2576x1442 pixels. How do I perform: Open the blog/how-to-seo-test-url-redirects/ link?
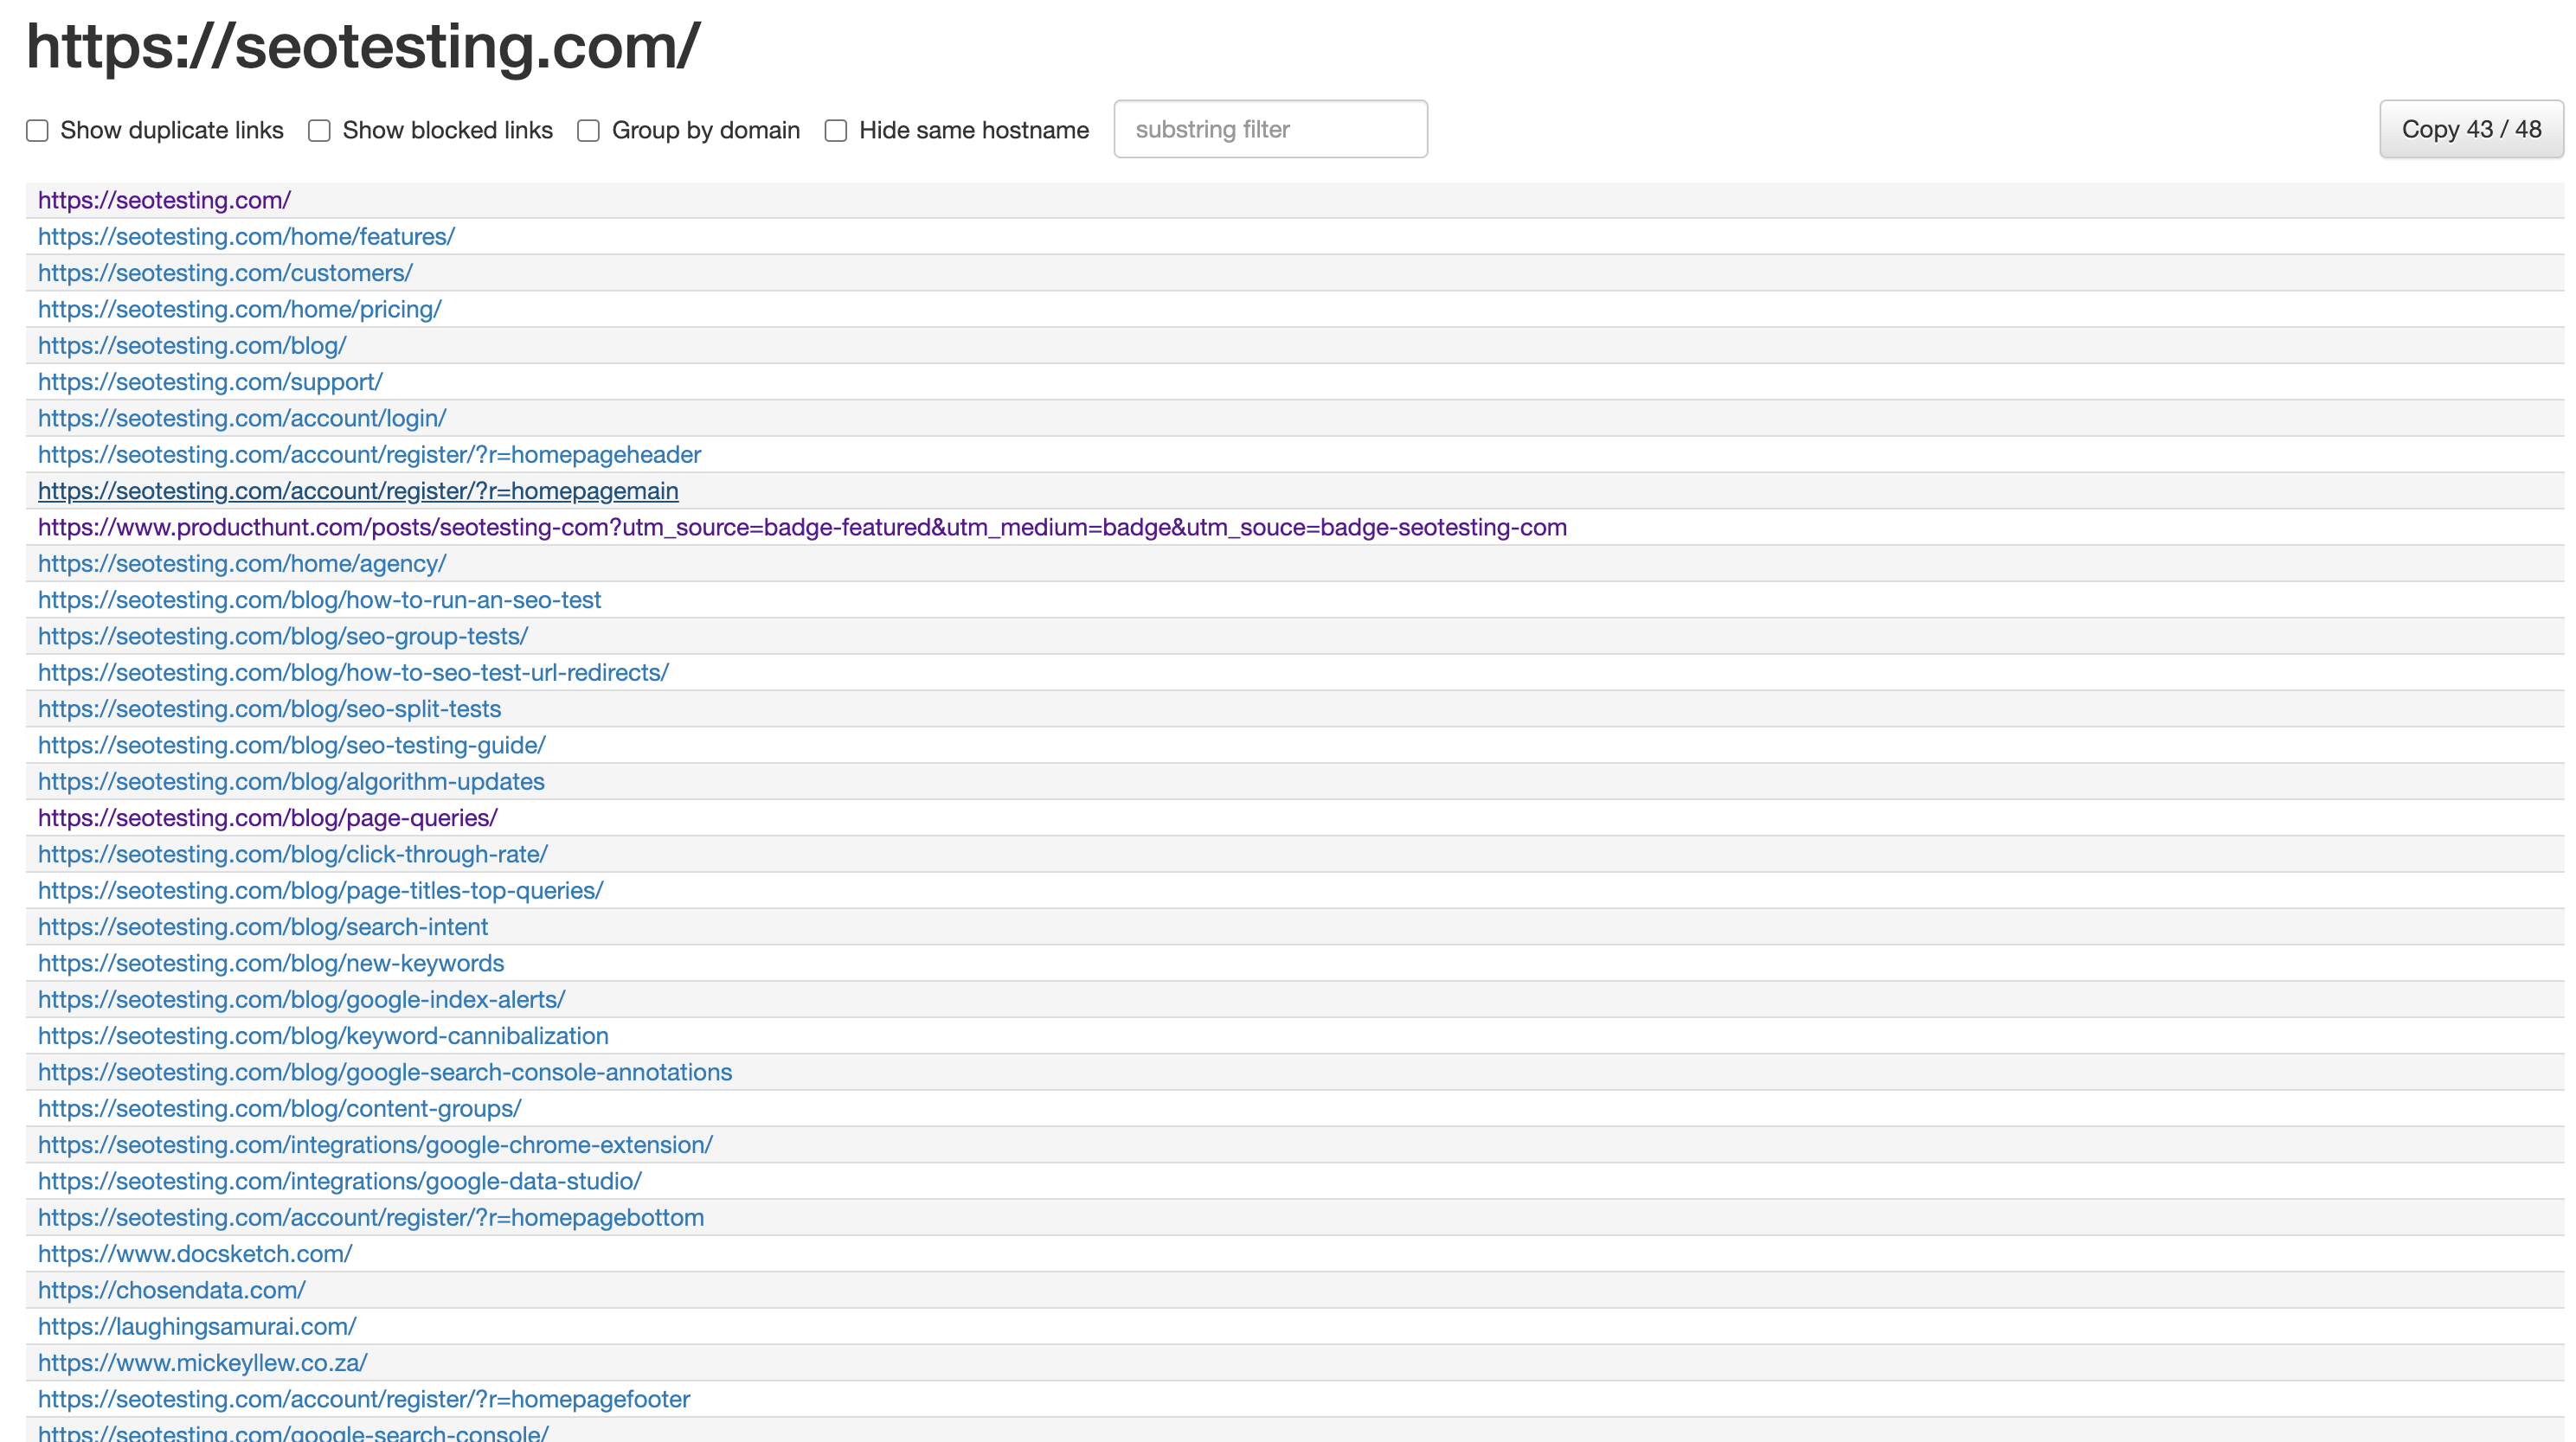point(353,672)
